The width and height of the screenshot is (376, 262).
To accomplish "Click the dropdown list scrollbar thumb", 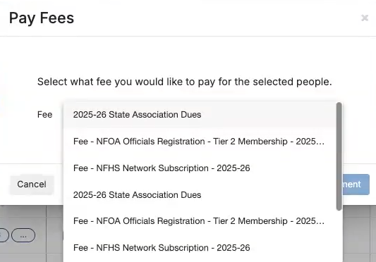I will pos(339,156).
